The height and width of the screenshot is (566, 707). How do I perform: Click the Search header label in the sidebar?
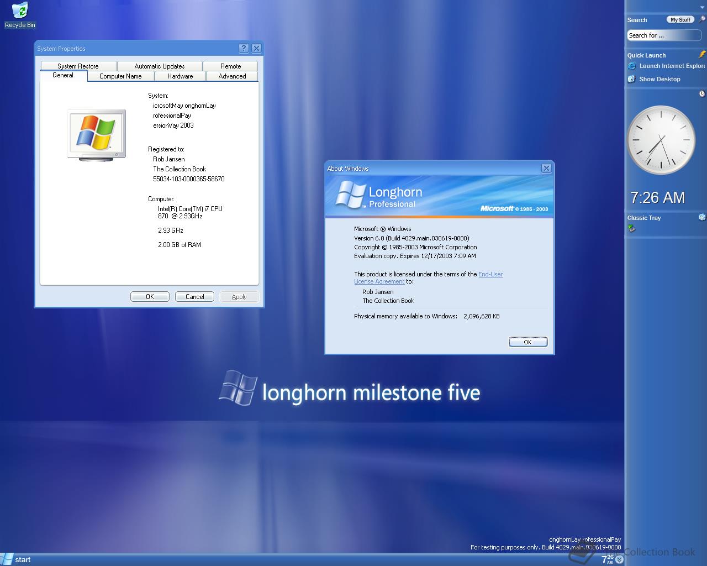tap(637, 20)
